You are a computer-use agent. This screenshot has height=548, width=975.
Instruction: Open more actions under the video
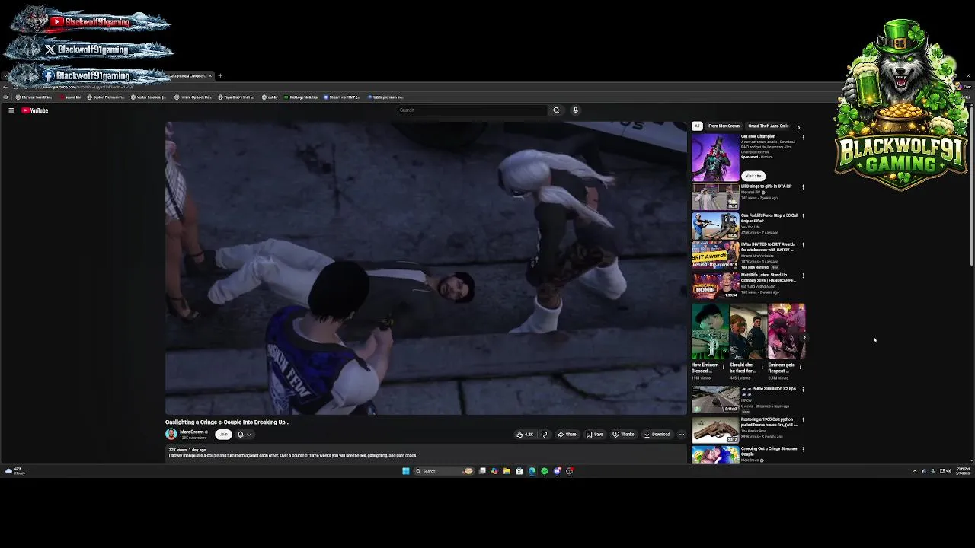coord(682,435)
